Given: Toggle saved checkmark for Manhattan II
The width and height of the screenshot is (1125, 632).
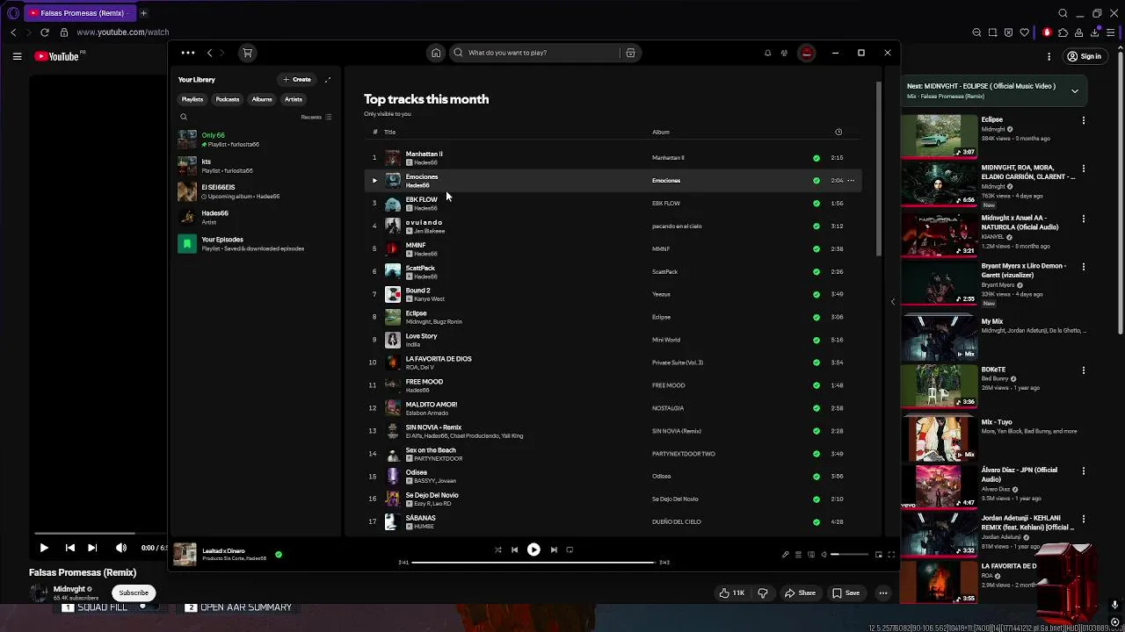Looking at the screenshot, I should 817,158.
